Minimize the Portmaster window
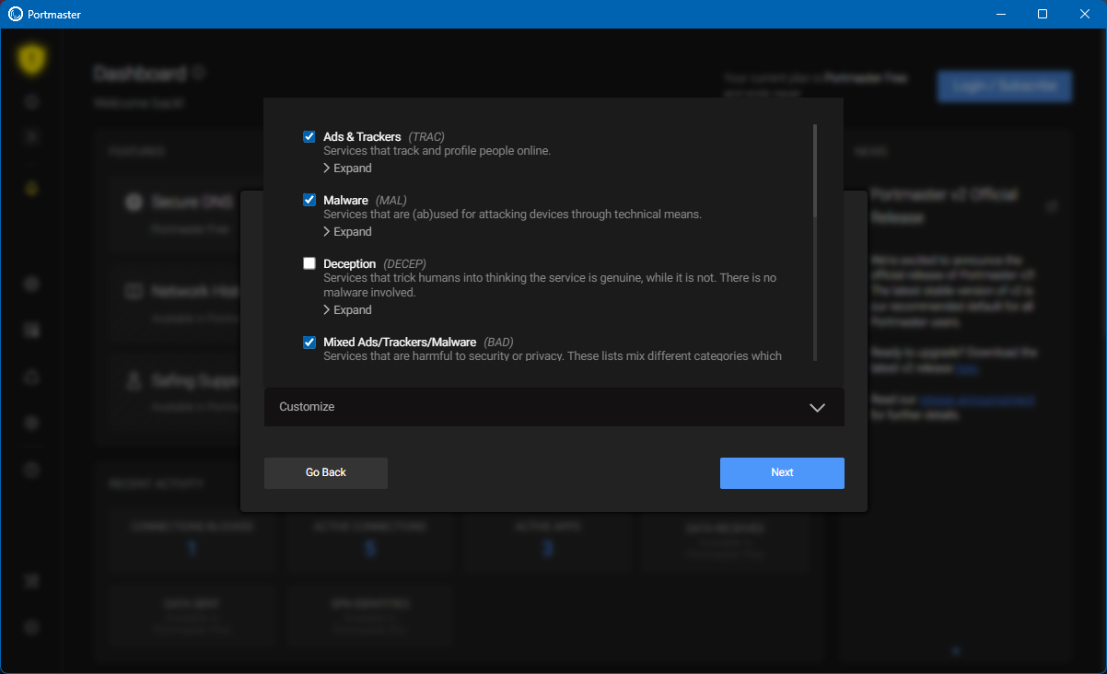Viewport: 1107px width, 674px height. [x=1001, y=14]
